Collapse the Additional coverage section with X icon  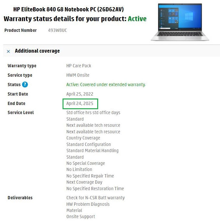[8, 51]
